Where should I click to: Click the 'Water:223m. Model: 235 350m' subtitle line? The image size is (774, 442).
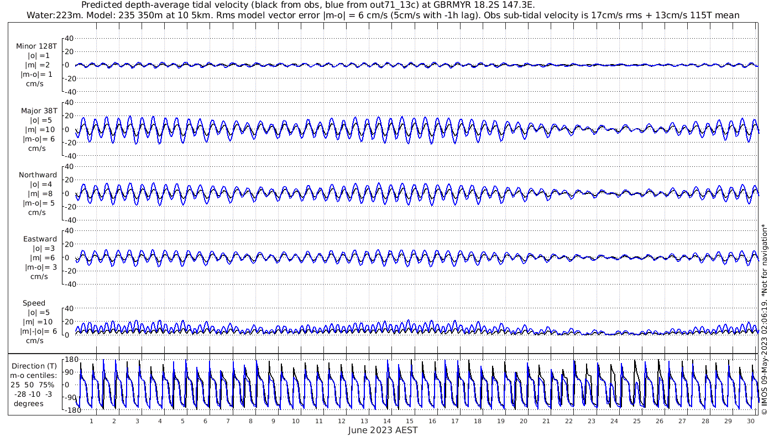click(383, 15)
